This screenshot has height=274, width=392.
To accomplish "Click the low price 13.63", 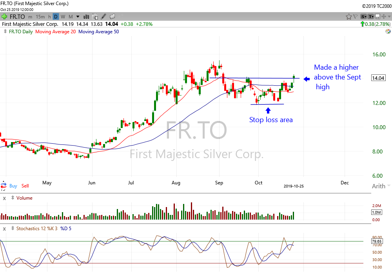I will [x=96, y=24].
